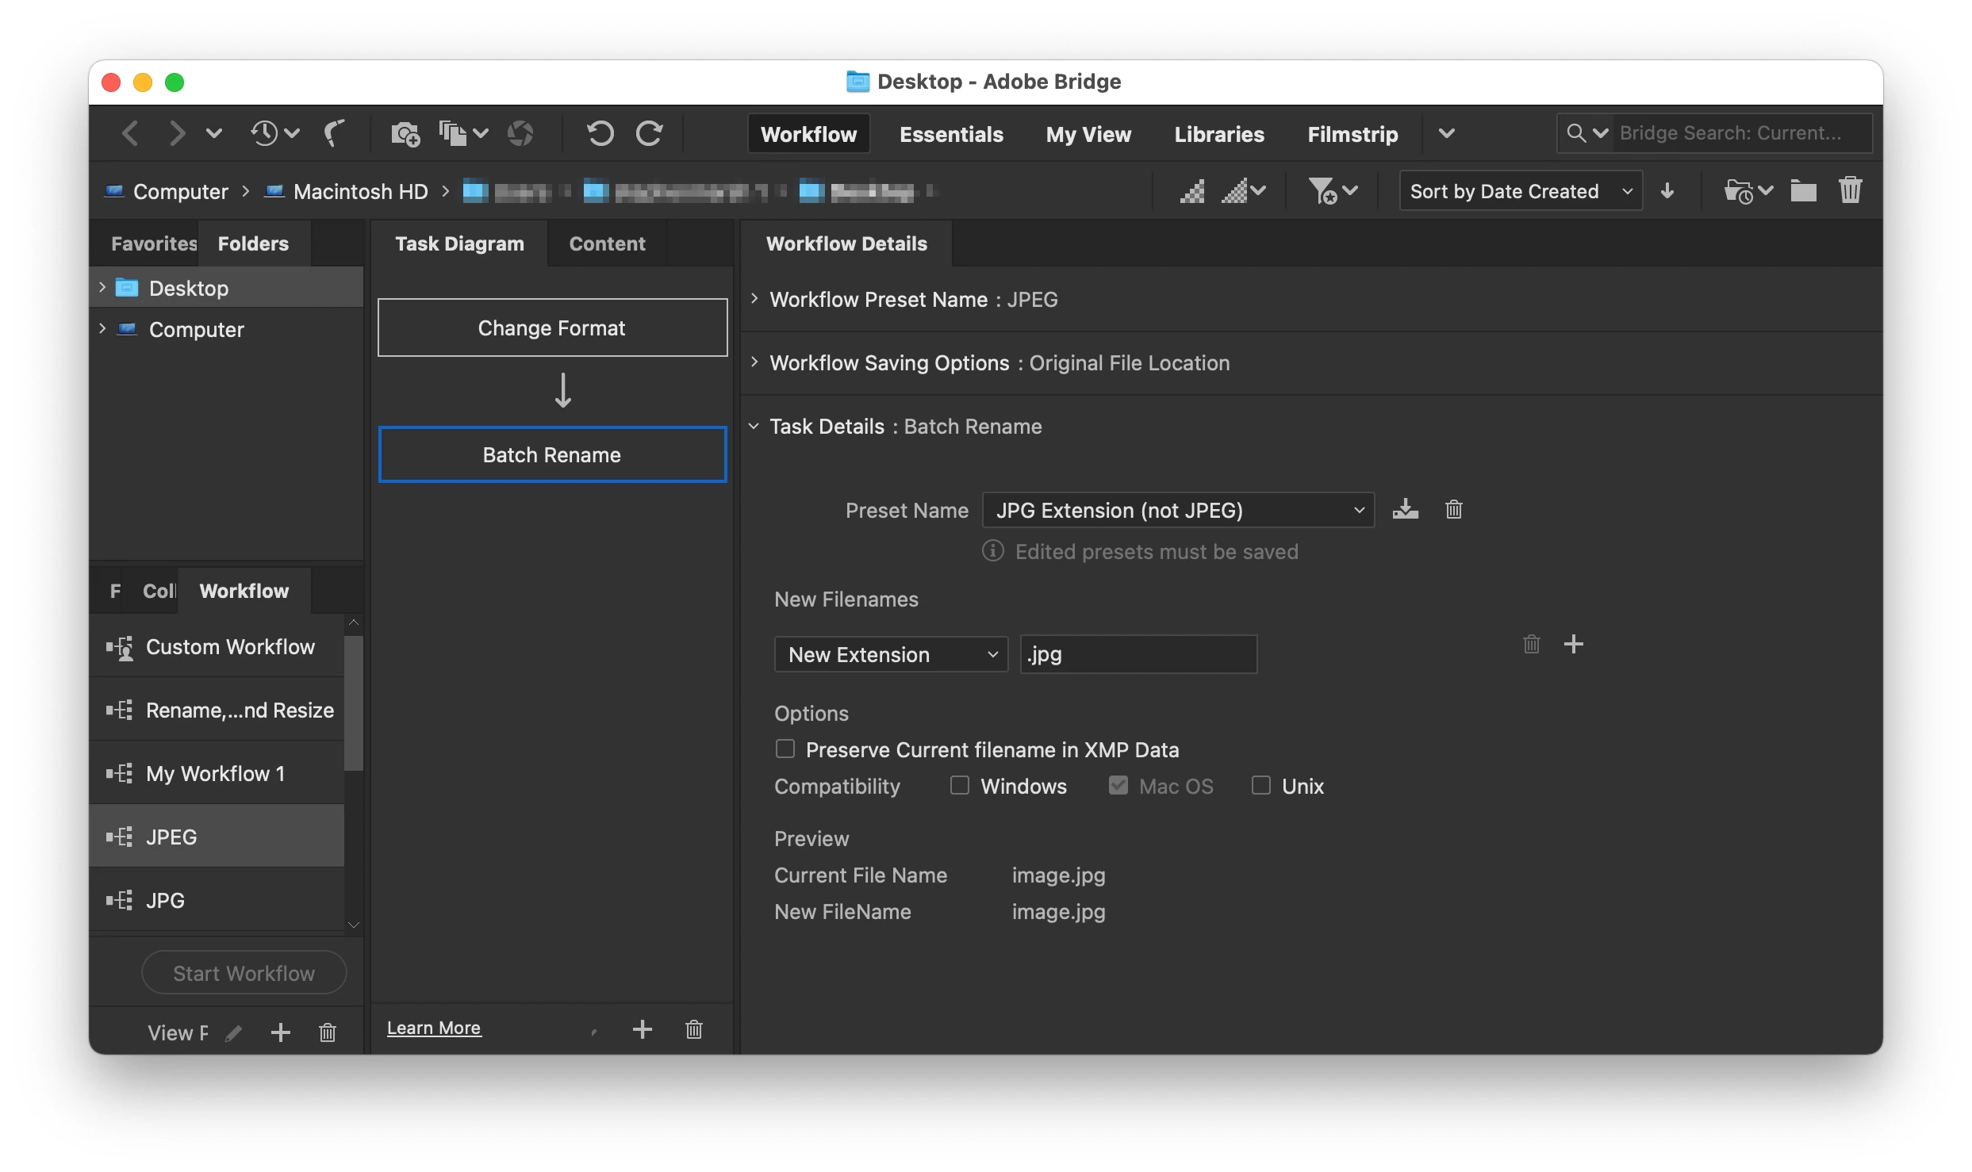Click the save preset icon next to Preset Name
1972x1172 pixels.
[1405, 509]
